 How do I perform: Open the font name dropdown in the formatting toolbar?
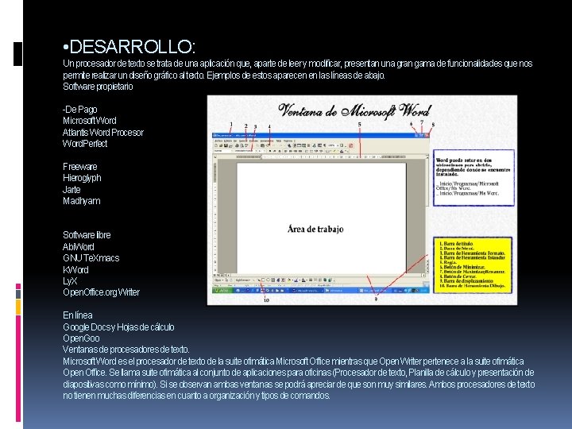[245, 151]
